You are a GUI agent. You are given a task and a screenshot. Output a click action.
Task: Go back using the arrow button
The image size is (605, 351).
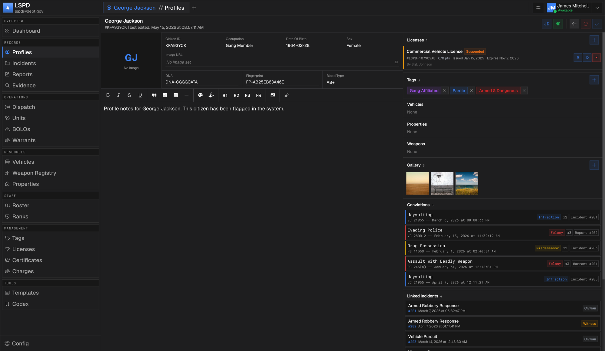[x=574, y=24]
